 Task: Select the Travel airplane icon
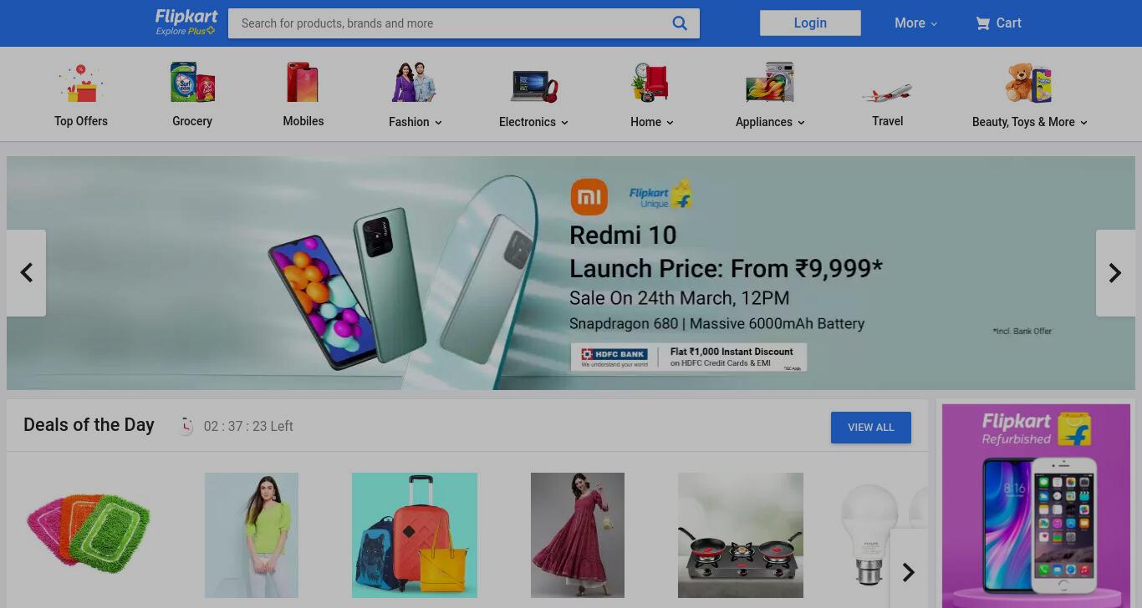tap(887, 91)
